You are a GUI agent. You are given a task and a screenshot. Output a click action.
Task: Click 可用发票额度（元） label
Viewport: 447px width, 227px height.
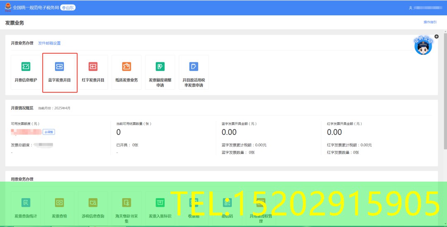(25, 123)
